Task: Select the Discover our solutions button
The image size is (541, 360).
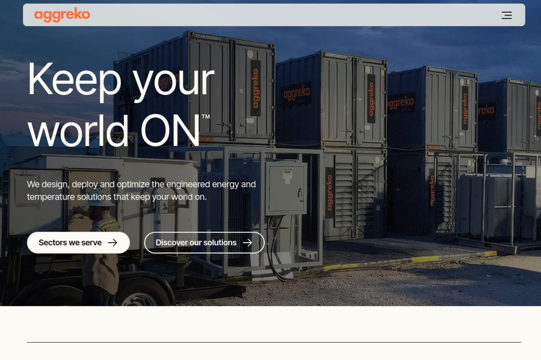Action: (x=204, y=243)
